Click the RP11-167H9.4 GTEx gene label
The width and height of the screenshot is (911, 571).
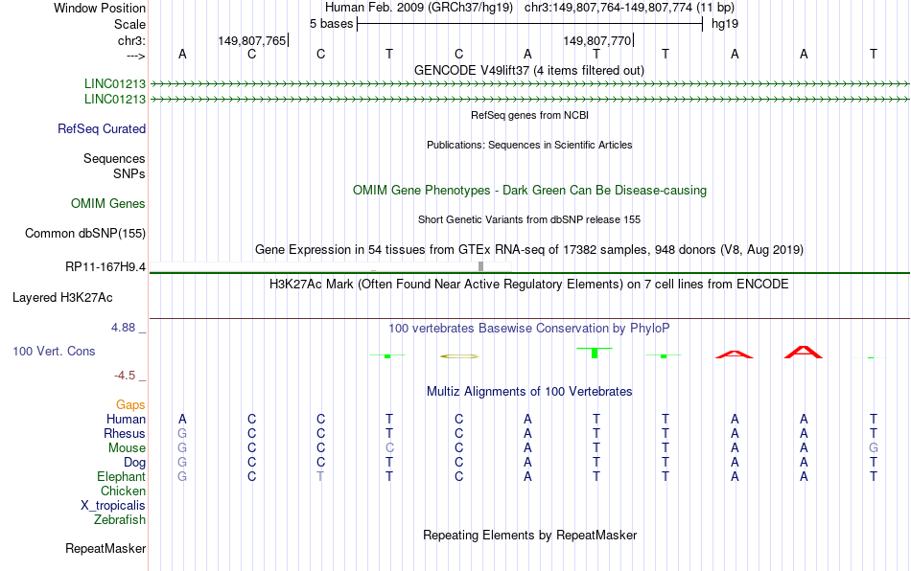click(x=105, y=267)
